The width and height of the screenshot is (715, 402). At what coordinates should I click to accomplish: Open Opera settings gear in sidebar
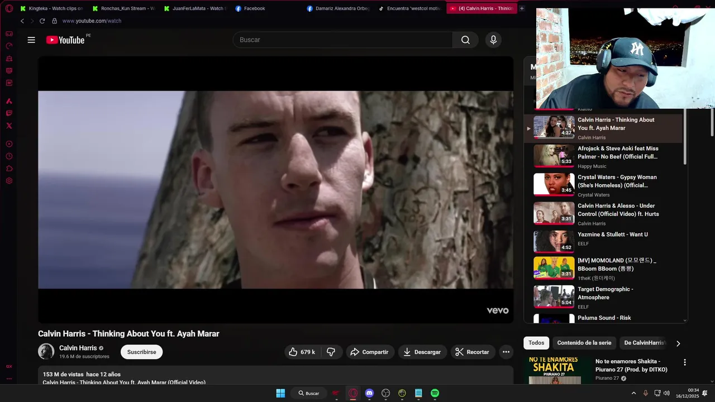click(x=9, y=181)
